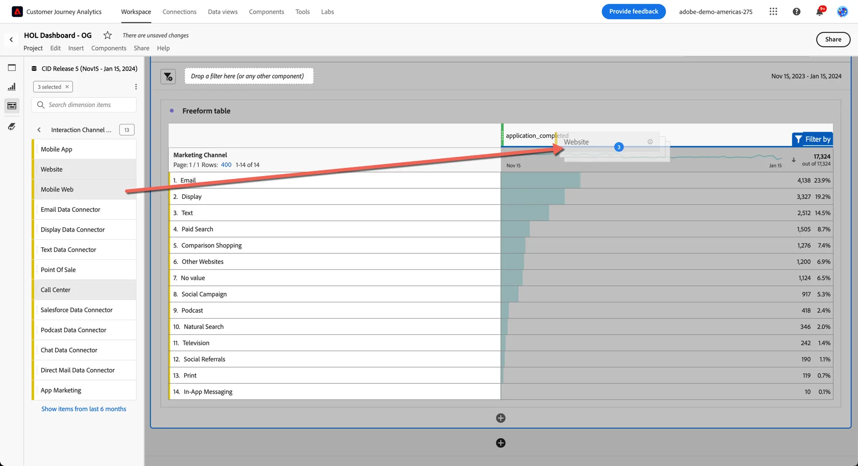Open the CID Release 5 data view selector
Screen dimensions: 858x466
[85, 68]
